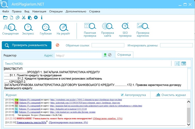Launch SEO проверка tool
Viewport: 195px width, 129px height.
pyautogui.click(x=125, y=30)
